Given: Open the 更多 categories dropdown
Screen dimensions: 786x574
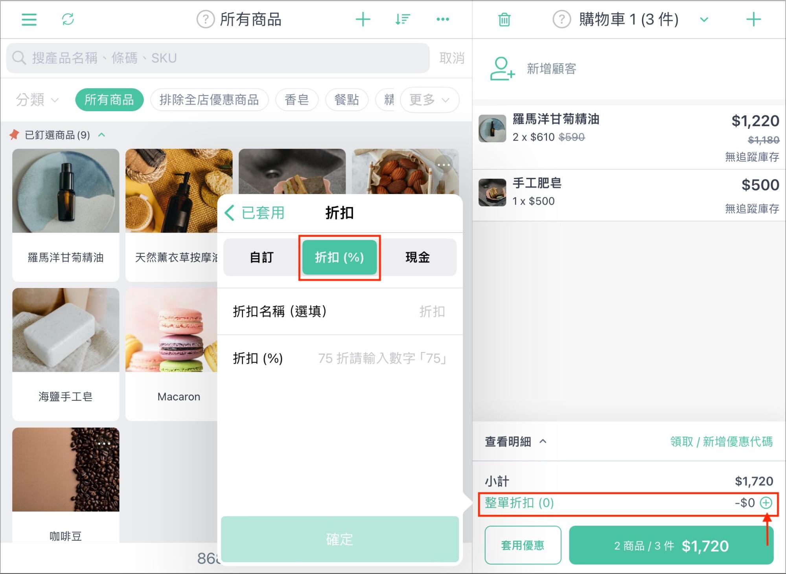Looking at the screenshot, I should (x=429, y=100).
